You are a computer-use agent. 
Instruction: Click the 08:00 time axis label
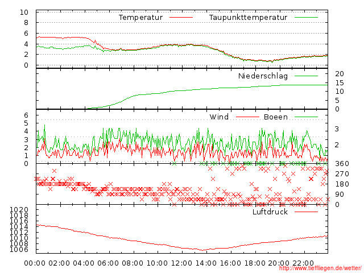tap(133, 263)
